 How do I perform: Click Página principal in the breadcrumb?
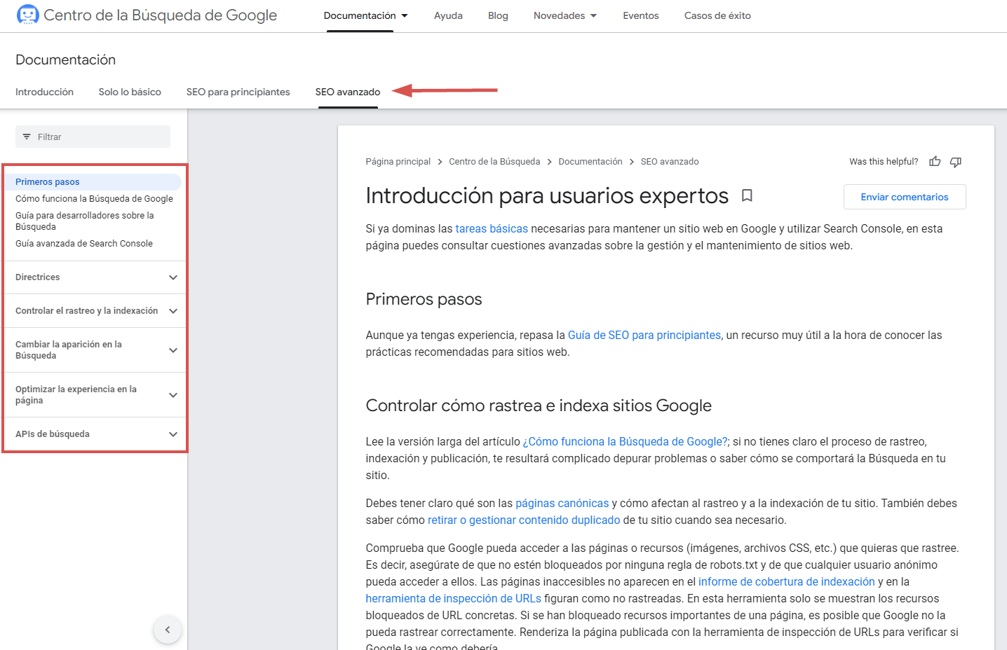click(x=398, y=162)
